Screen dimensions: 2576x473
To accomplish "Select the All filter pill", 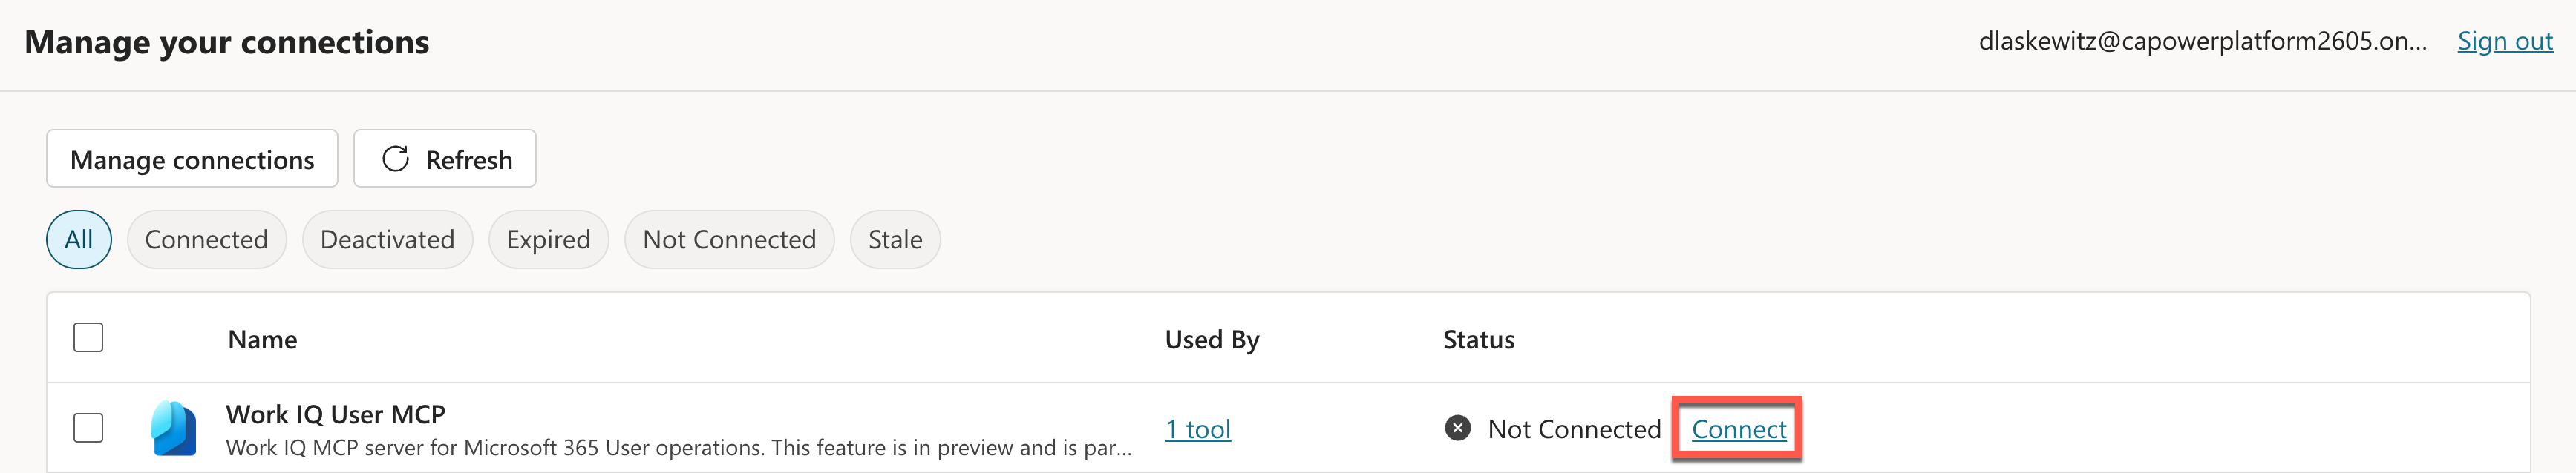I will [79, 239].
